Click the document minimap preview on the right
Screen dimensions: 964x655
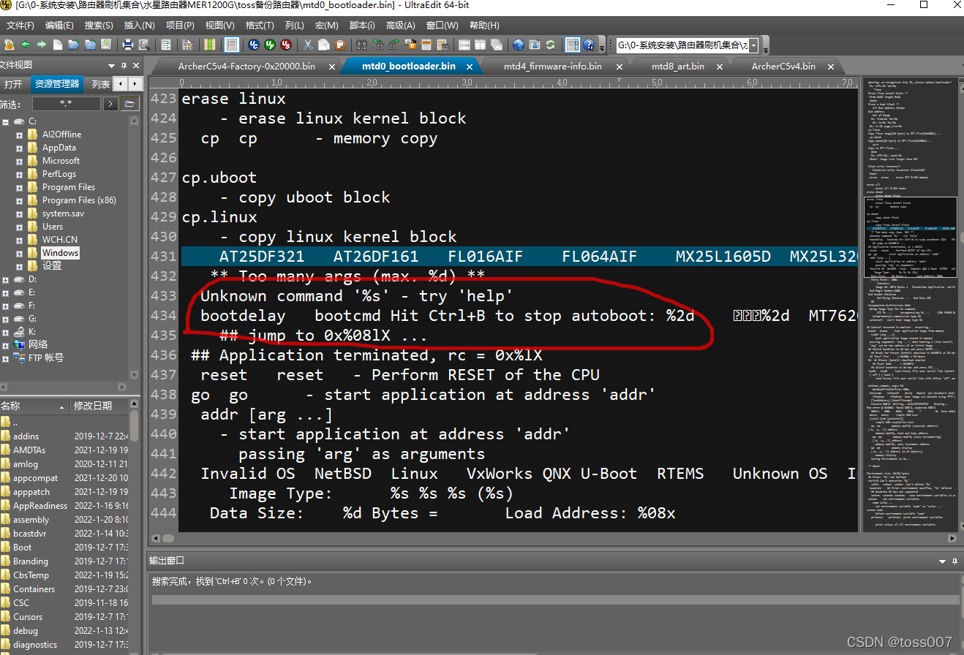(911, 303)
